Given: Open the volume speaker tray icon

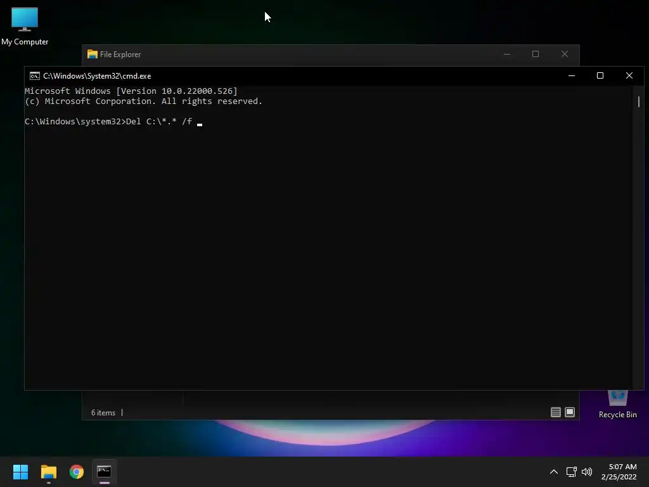Looking at the screenshot, I should tap(586, 472).
